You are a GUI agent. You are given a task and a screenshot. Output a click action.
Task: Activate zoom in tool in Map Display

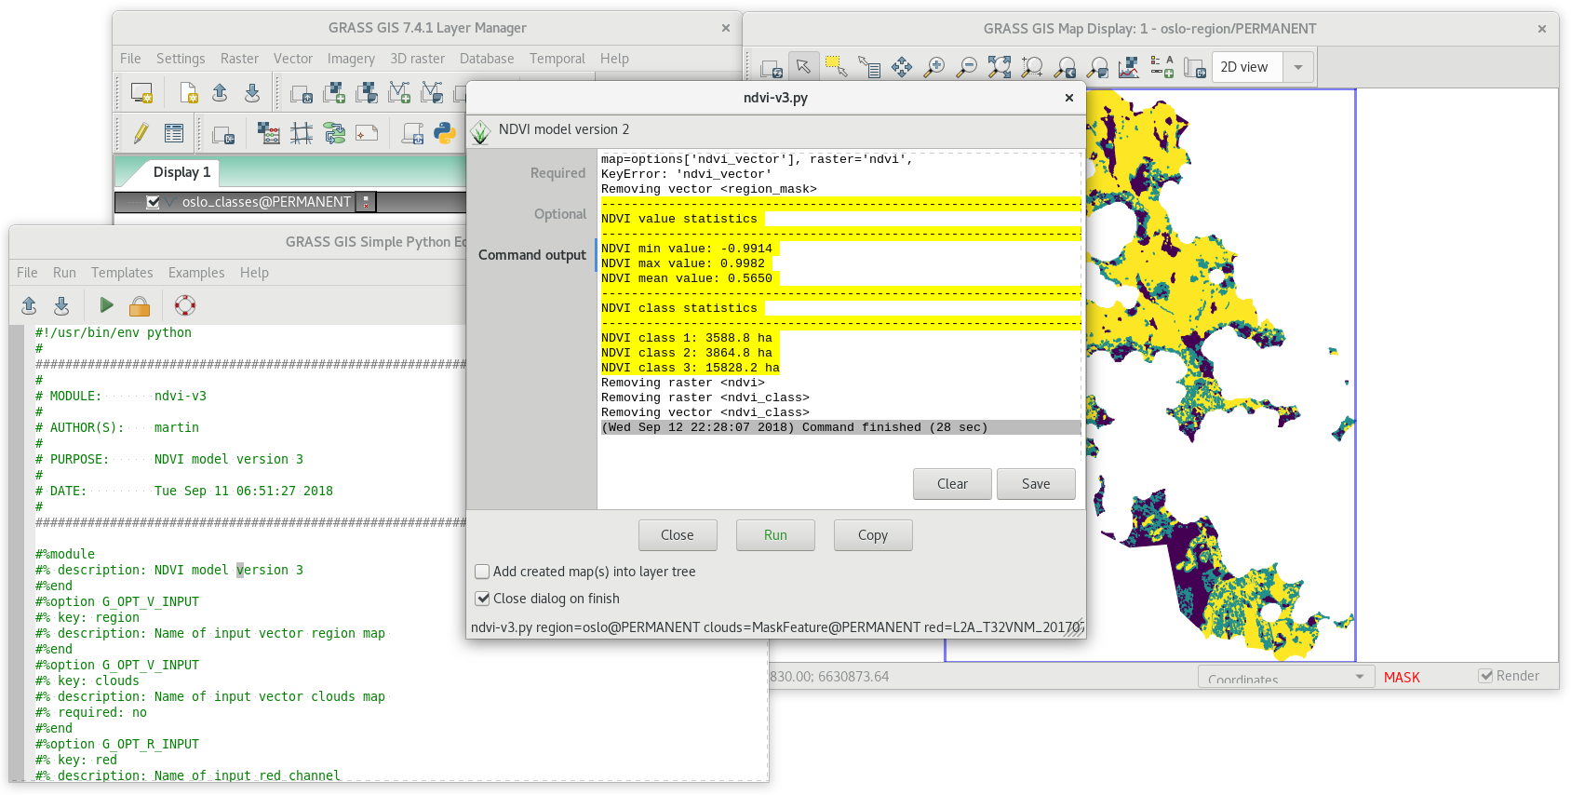[x=934, y=66]
